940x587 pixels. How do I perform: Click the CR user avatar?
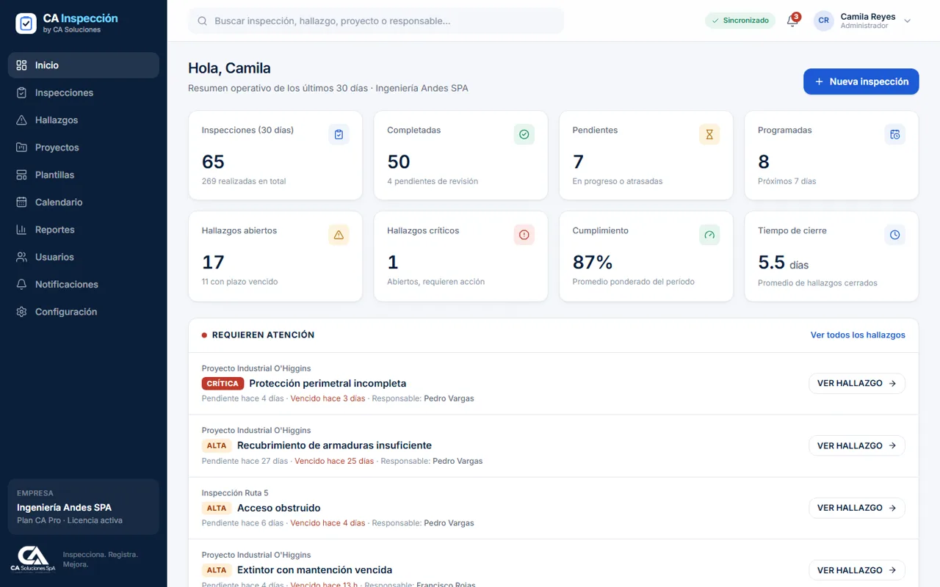[x=824, y=21]
